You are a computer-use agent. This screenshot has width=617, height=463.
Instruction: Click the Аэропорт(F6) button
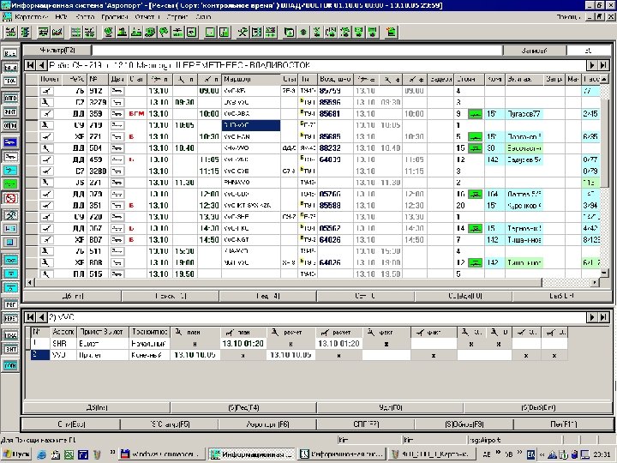click(267, 424)
